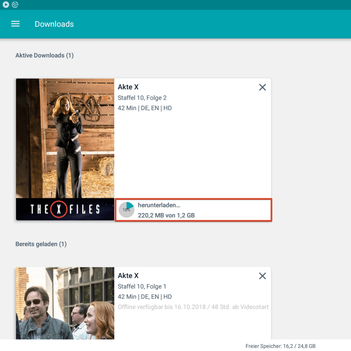The height and width of the screenshot is (351, 351).
Task: Click the 'Freier Speicher: 16,2 / 24,8 GB' text
Action: pos(281,346)
